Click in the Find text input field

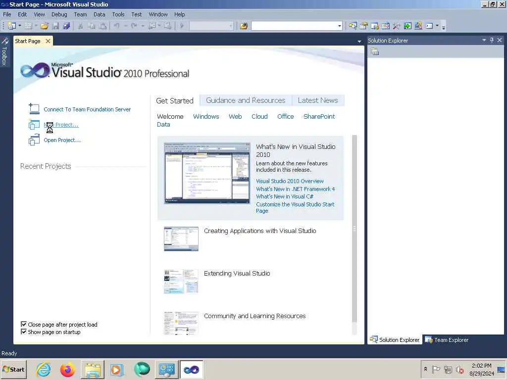pos(294,26)
